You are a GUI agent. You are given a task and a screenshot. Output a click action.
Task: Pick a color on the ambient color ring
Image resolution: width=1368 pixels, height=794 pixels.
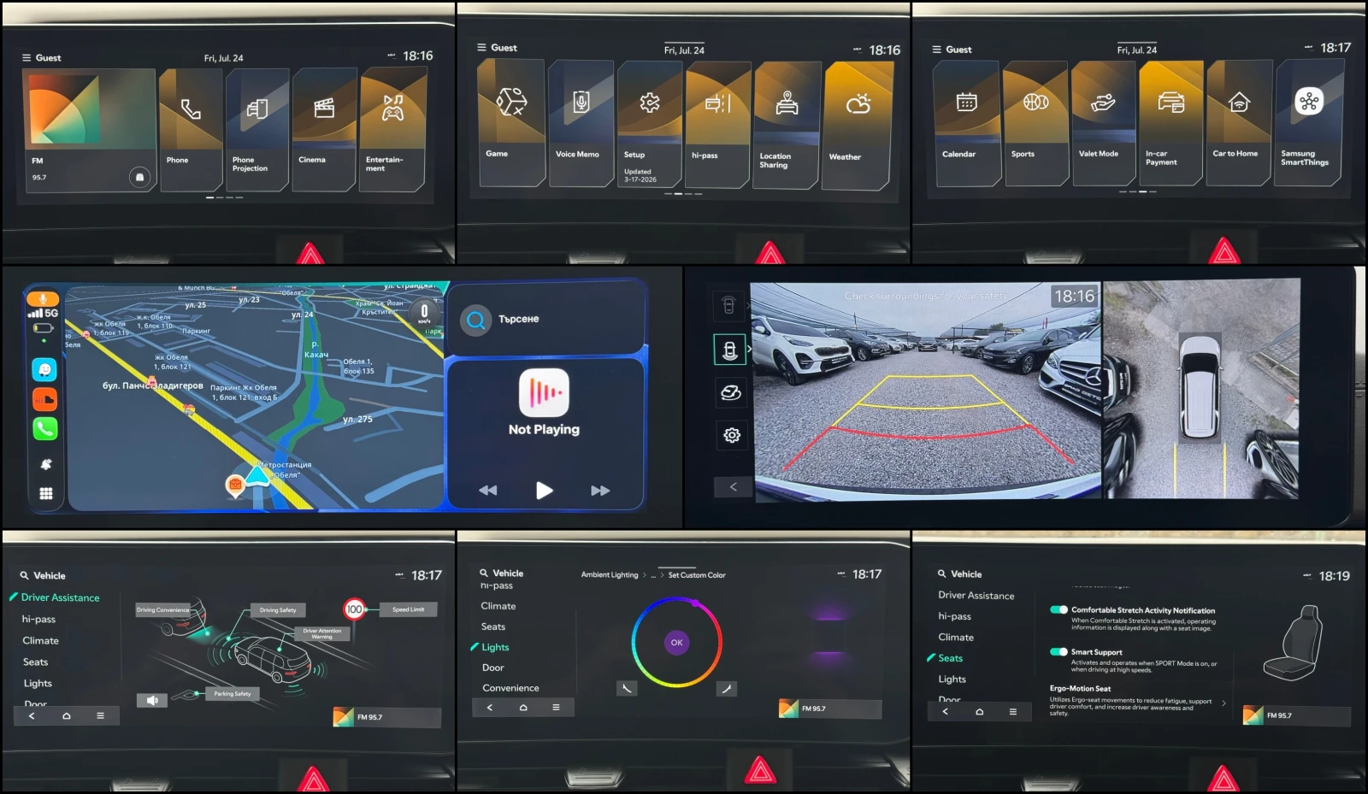pos(676,643)
